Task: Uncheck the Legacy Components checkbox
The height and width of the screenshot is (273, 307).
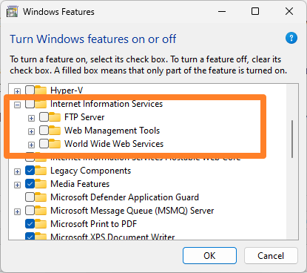Action: click(30, 171)
